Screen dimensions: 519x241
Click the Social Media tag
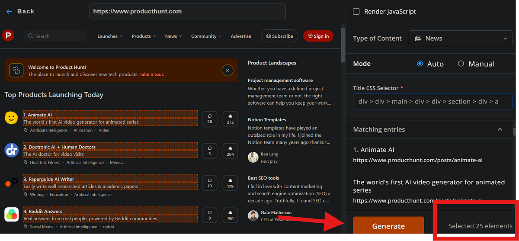42,227
